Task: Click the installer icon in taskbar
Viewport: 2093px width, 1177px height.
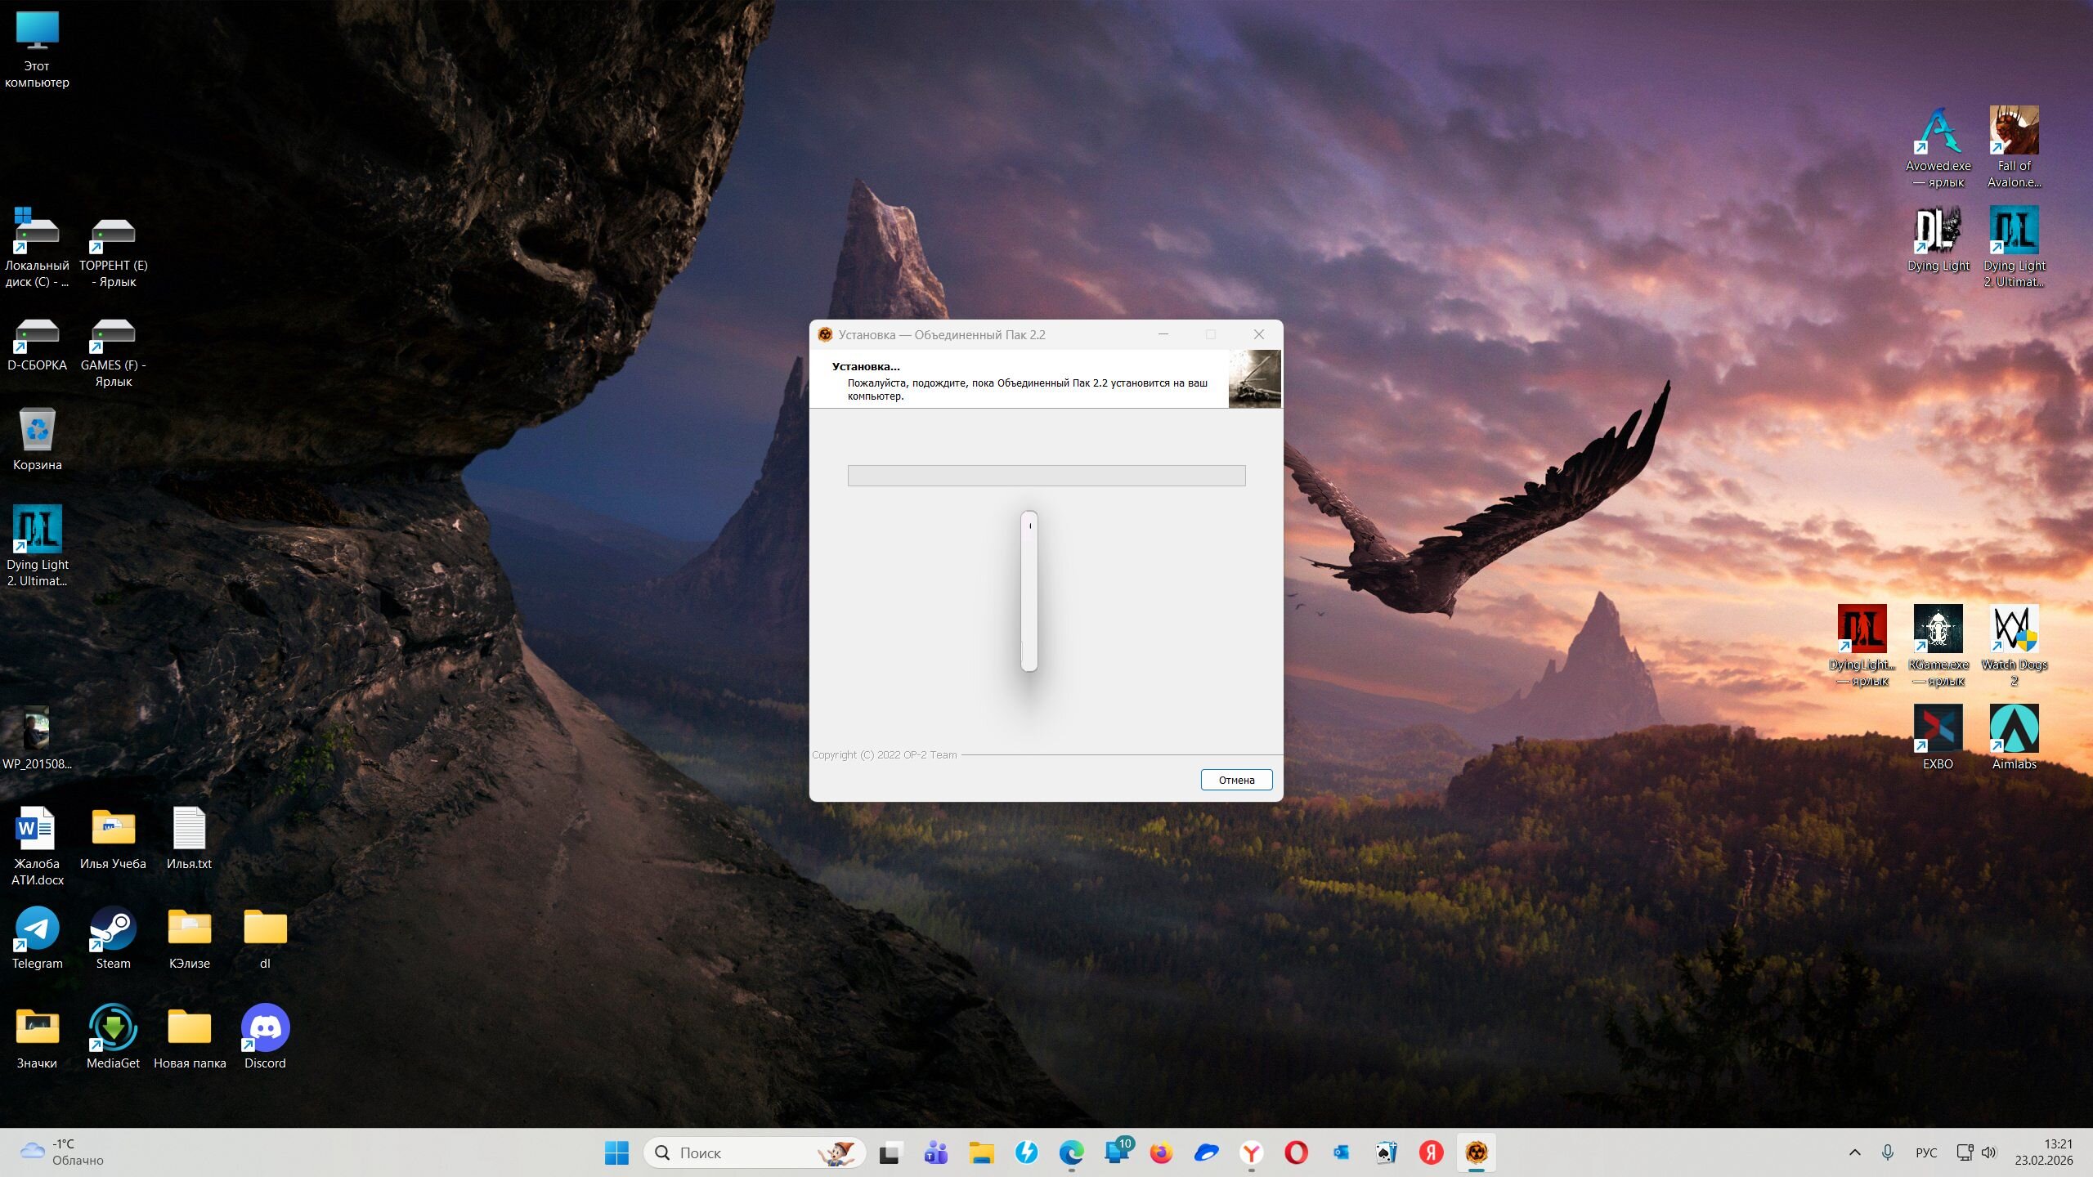Action: point(1476,1152)
